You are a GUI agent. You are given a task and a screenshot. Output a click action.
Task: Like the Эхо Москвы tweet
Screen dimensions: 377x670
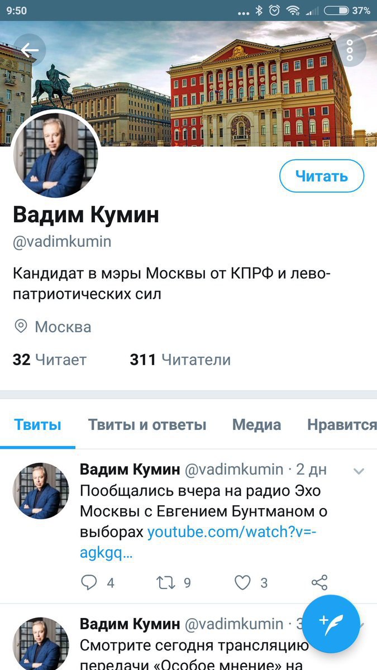pos(242,583)
